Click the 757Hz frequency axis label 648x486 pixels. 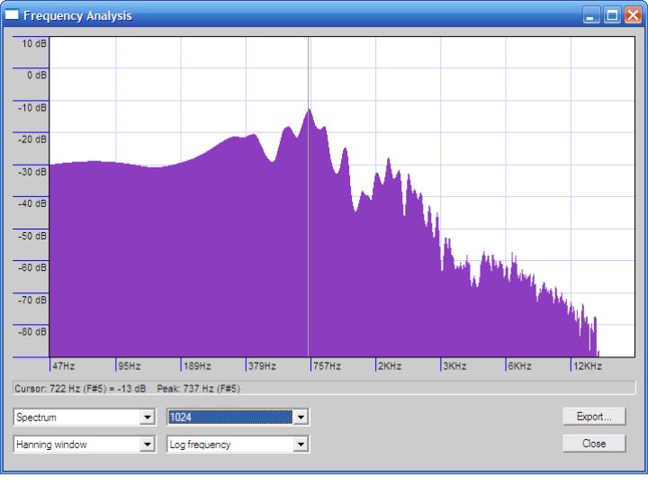pos(327,365)
